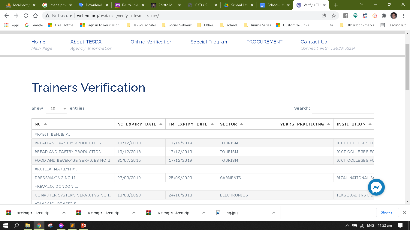This screenshot has width=410, height=230.
Task: Sort by SECTOR column header
Action: (x=246, y=124)
